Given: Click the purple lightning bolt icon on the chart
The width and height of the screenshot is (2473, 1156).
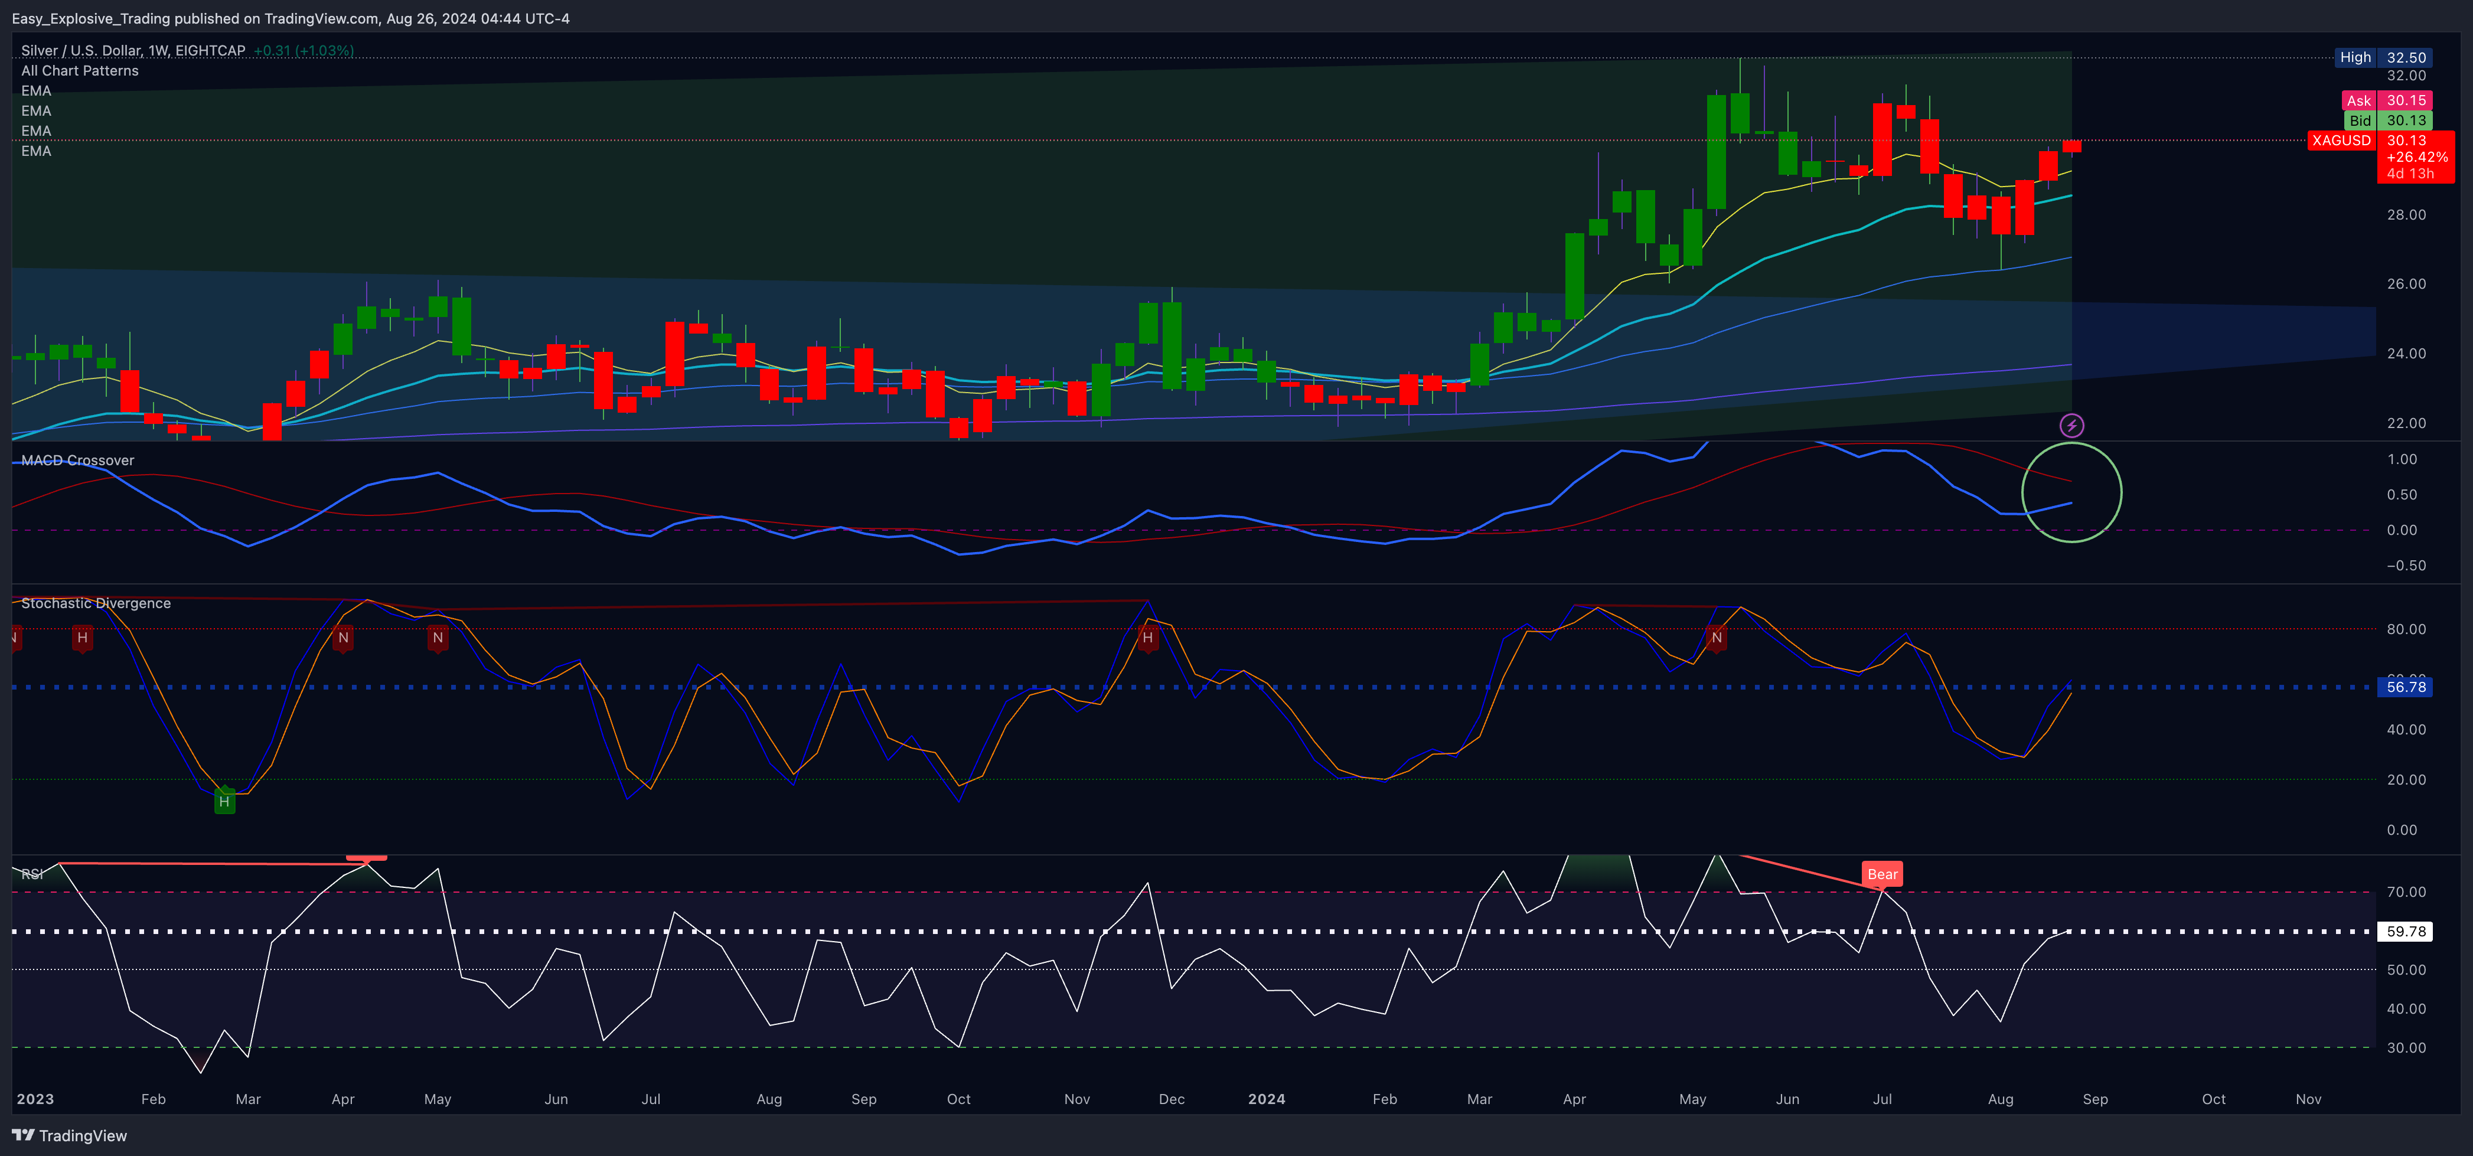Looking at the screenshot, I should (2071, 425).
